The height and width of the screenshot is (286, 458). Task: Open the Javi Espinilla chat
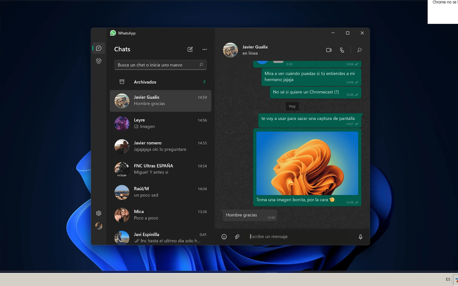coord(160,237)
